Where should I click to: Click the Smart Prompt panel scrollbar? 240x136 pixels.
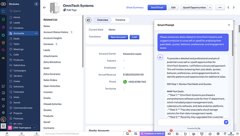[x=233, y=43]
